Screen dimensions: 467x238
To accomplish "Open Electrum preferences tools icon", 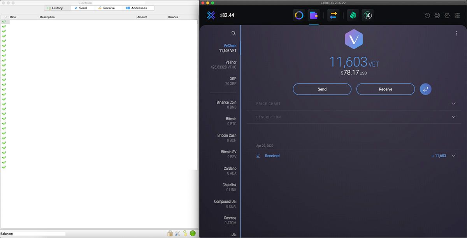I will [x=177, y=233].
